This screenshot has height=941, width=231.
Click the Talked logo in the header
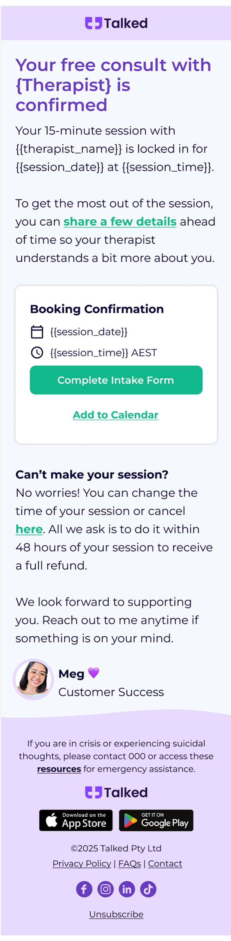coord(116,23)
